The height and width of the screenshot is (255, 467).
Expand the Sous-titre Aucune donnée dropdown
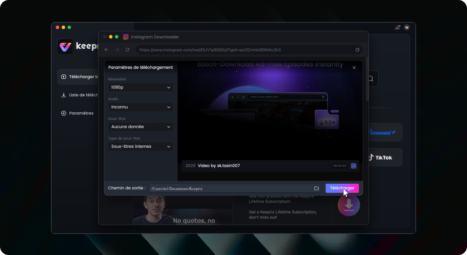(x=141, y=127)
